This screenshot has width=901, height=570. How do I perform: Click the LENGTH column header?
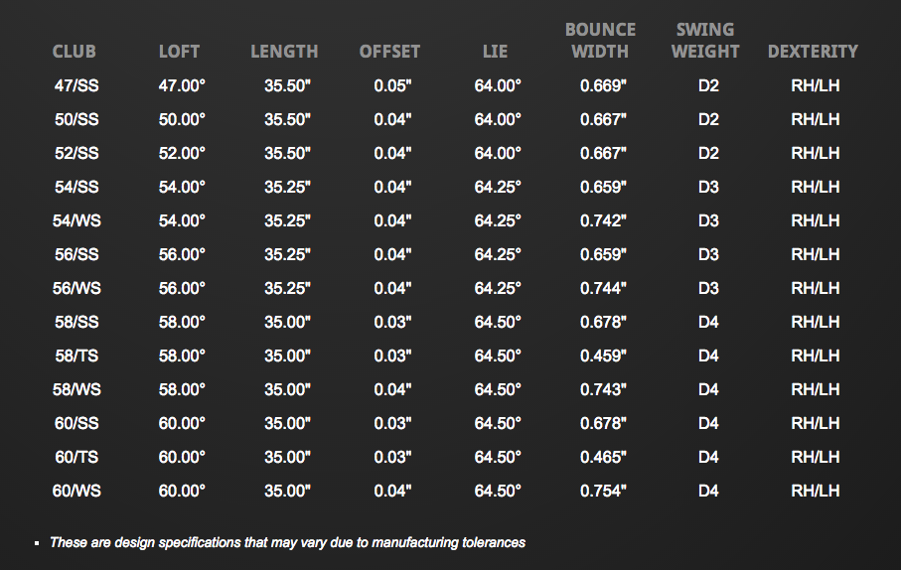(284, 52)
